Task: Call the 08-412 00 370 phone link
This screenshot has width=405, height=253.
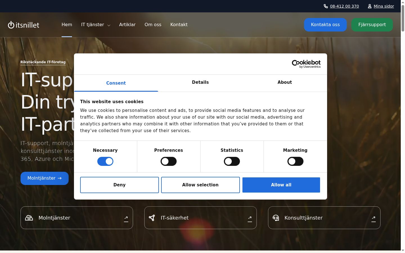Action: [345, 6]
